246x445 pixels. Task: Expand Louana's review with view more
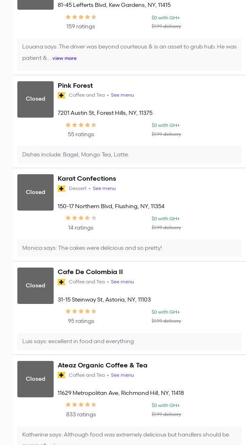tap(64, 58)
